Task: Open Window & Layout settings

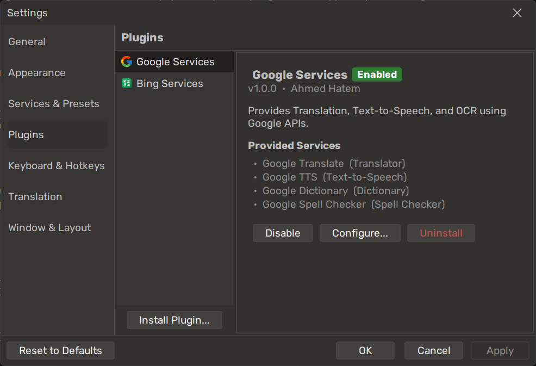Action: pyautogui.click(x=57, y=227)
